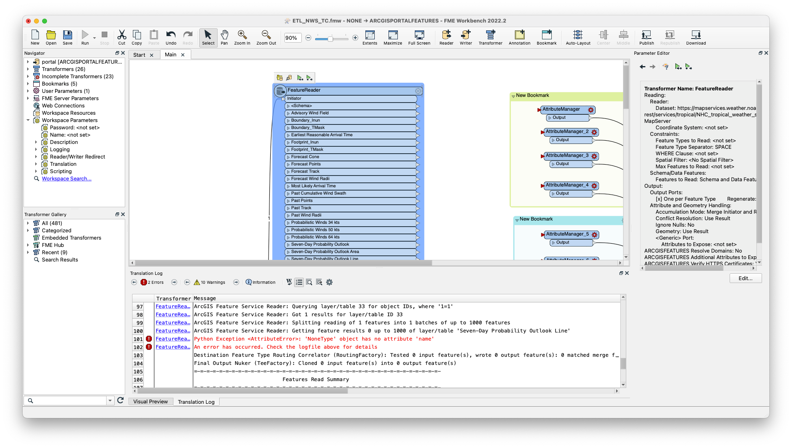The width and height of the screenshot is (792, 448).
Task: Open Translation Log settings gear
Action: point(329,282)
